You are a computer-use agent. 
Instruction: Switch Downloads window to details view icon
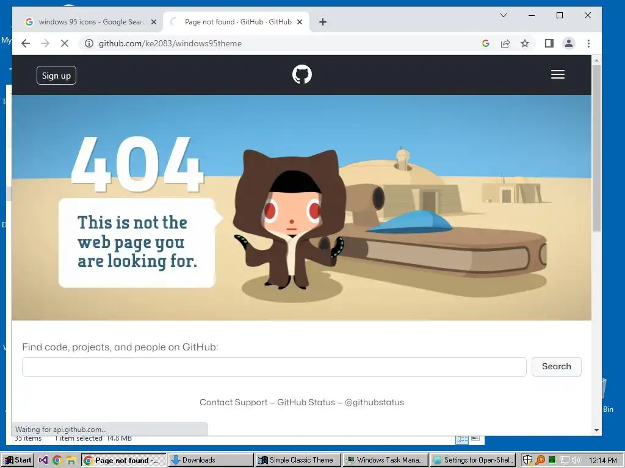point(463,439)
